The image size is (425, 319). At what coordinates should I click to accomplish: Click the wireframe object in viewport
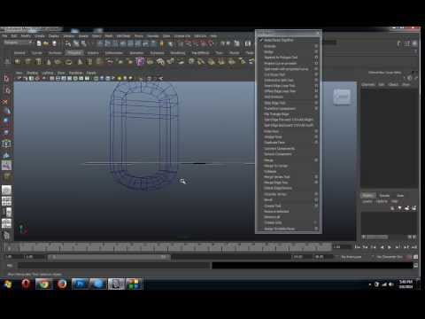[x=143, y=136]
